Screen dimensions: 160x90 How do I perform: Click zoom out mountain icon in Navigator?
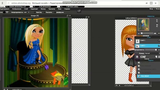(x=139, y=33)
